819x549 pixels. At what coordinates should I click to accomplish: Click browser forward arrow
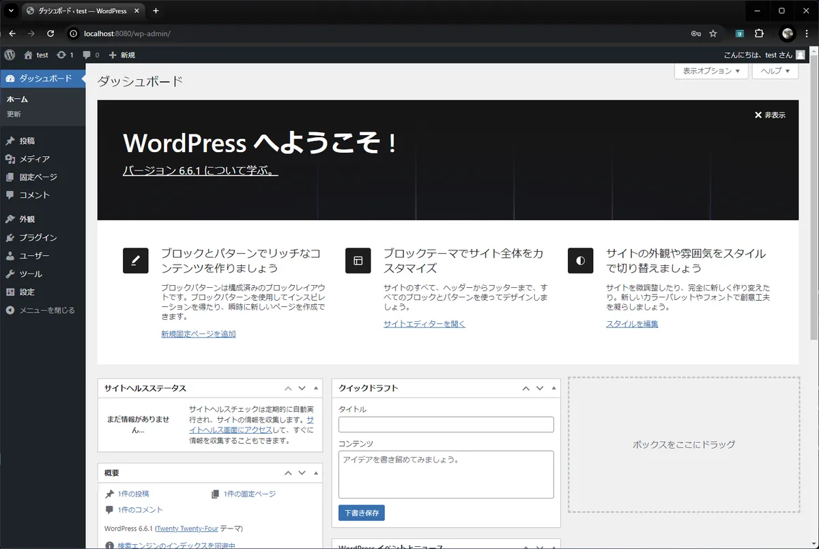click(31, 33)
